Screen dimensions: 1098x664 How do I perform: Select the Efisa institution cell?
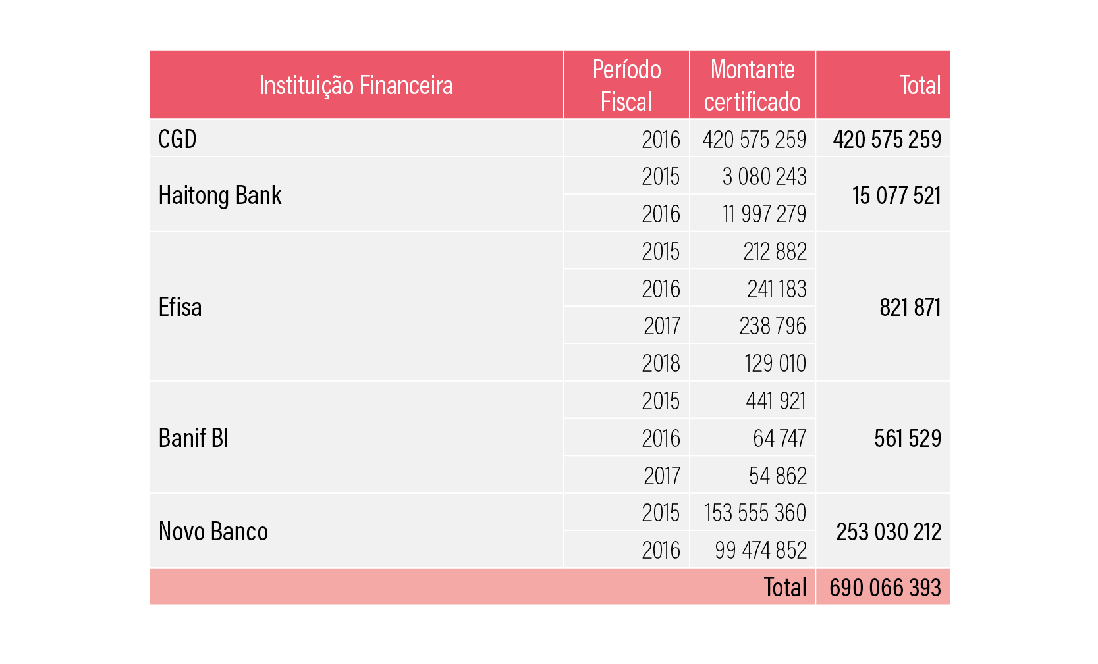[180, 307]
